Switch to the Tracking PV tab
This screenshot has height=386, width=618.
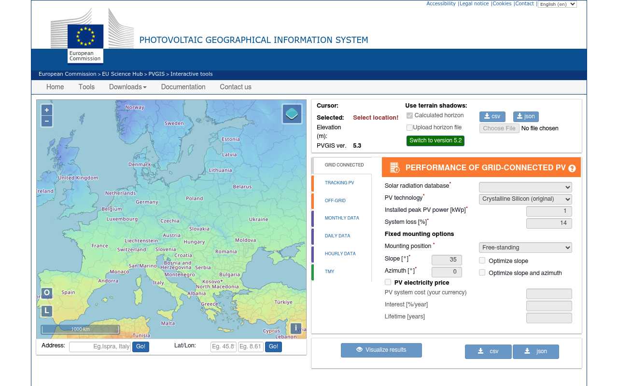pos(339,183)
